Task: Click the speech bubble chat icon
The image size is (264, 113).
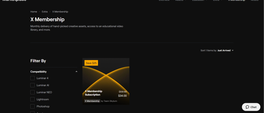Action: coord(247,107)
